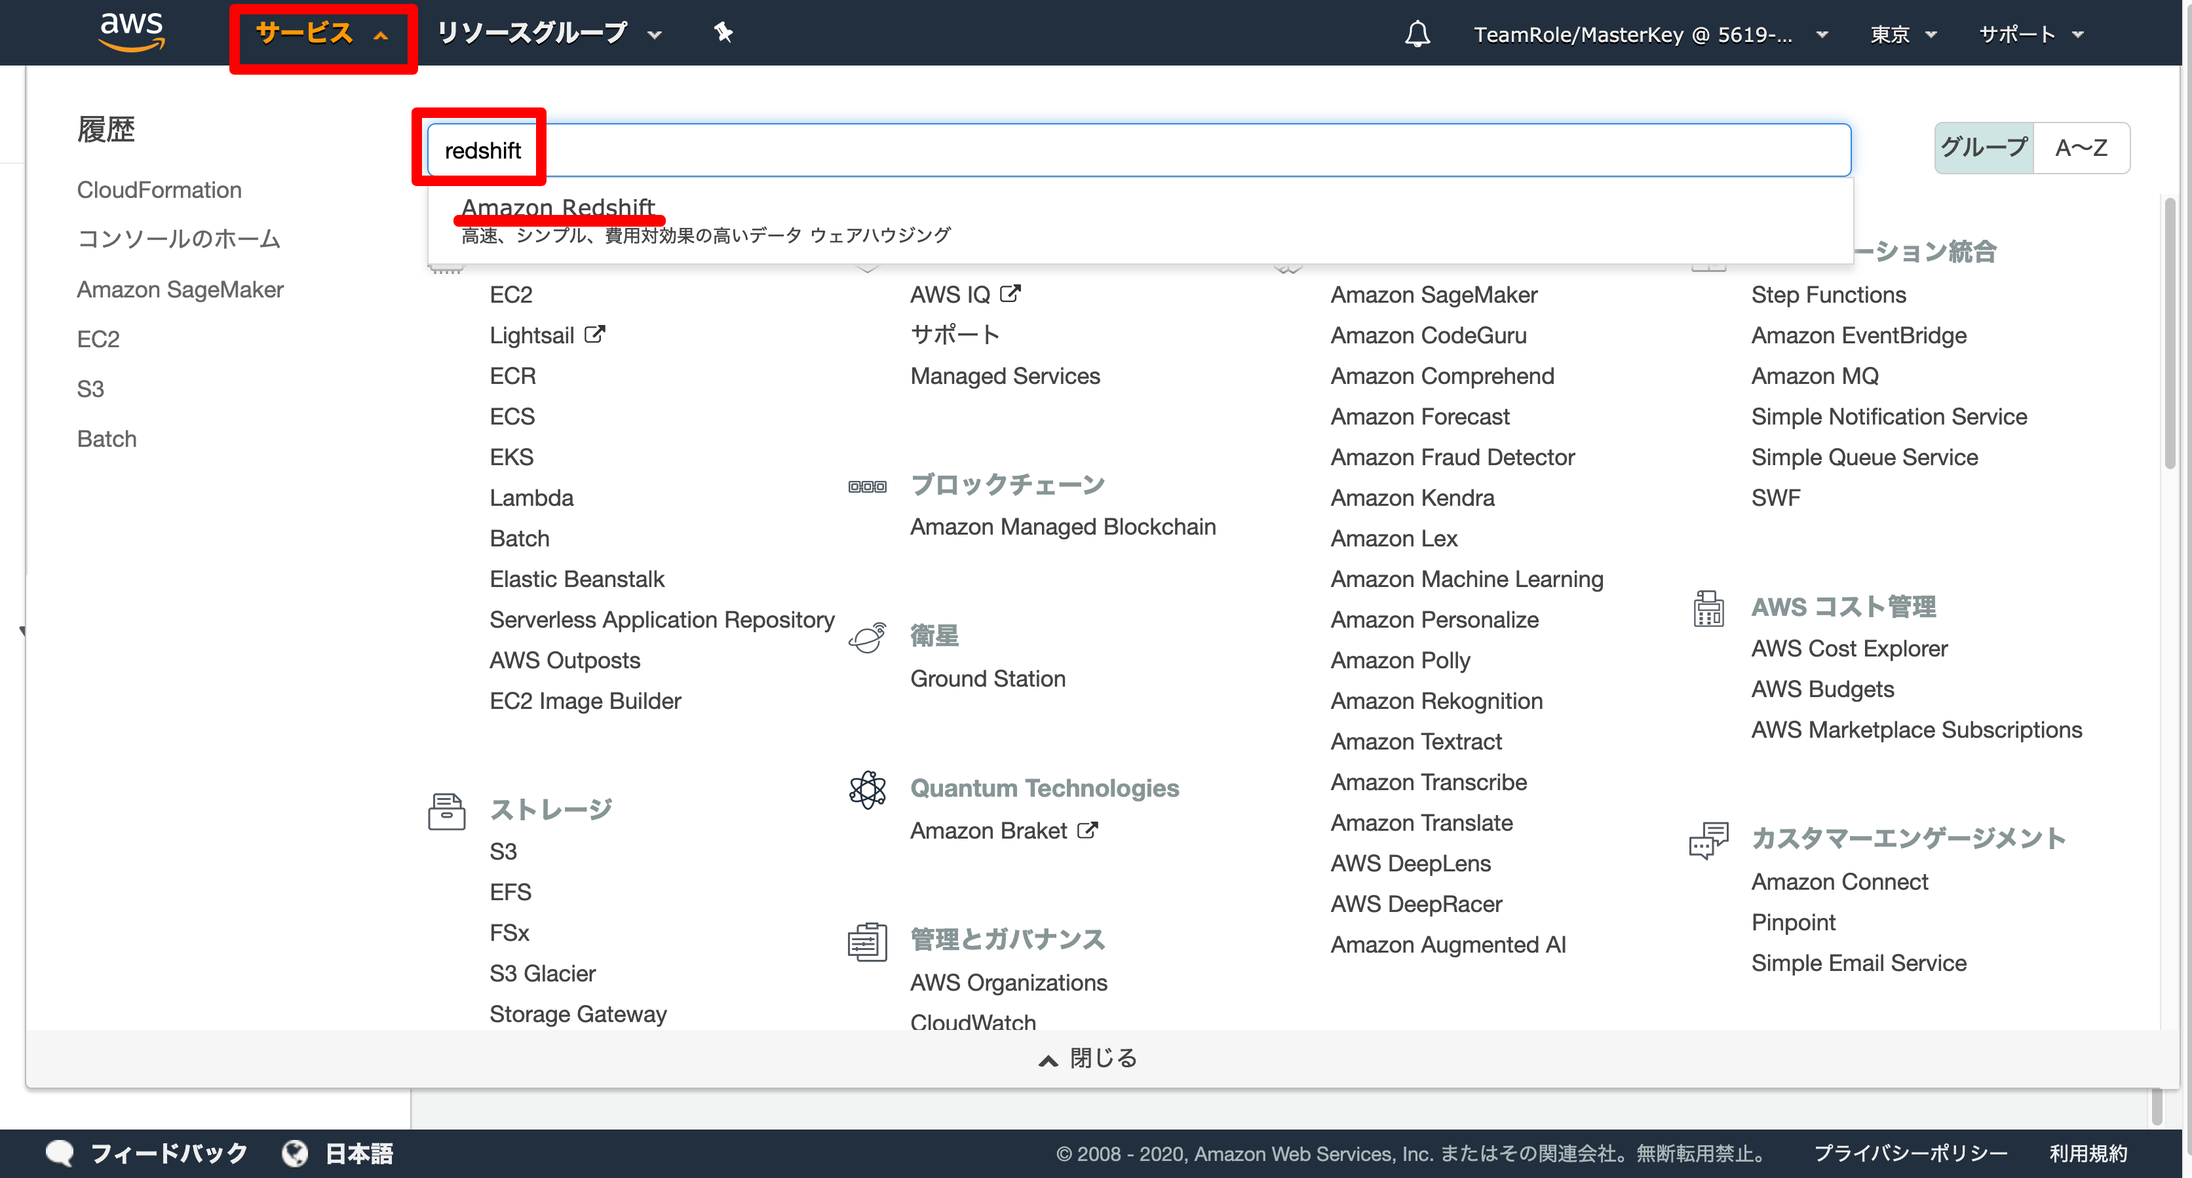Click 日本語 language selector
Viewport: 2192px width, 1178px height.
[x=358, y=1153]
